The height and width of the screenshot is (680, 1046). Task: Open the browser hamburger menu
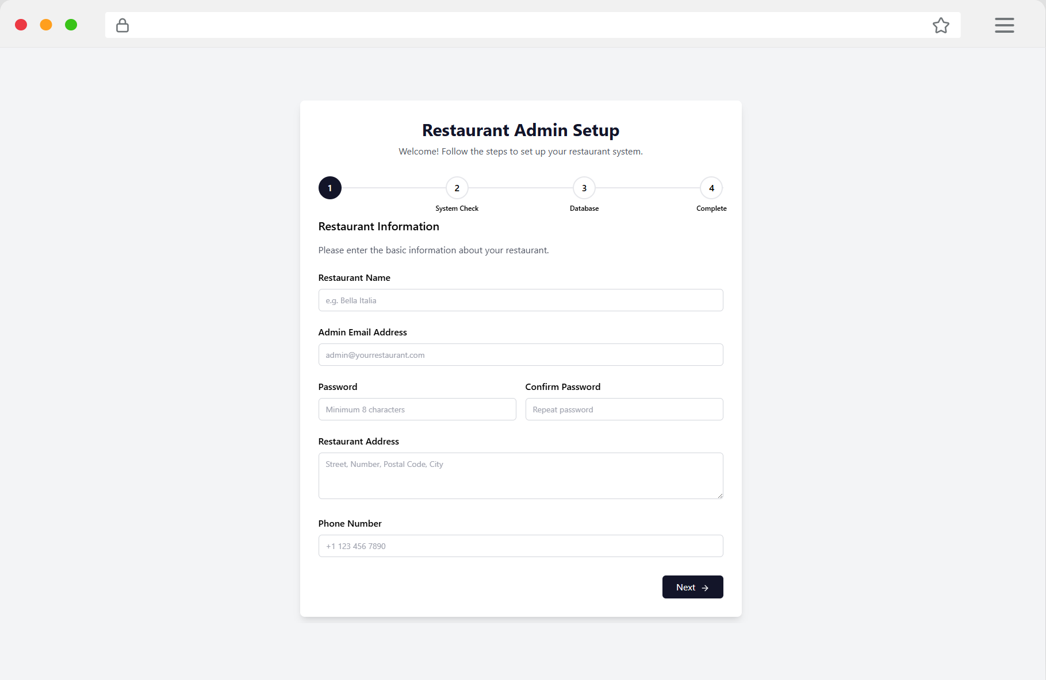1004,25
